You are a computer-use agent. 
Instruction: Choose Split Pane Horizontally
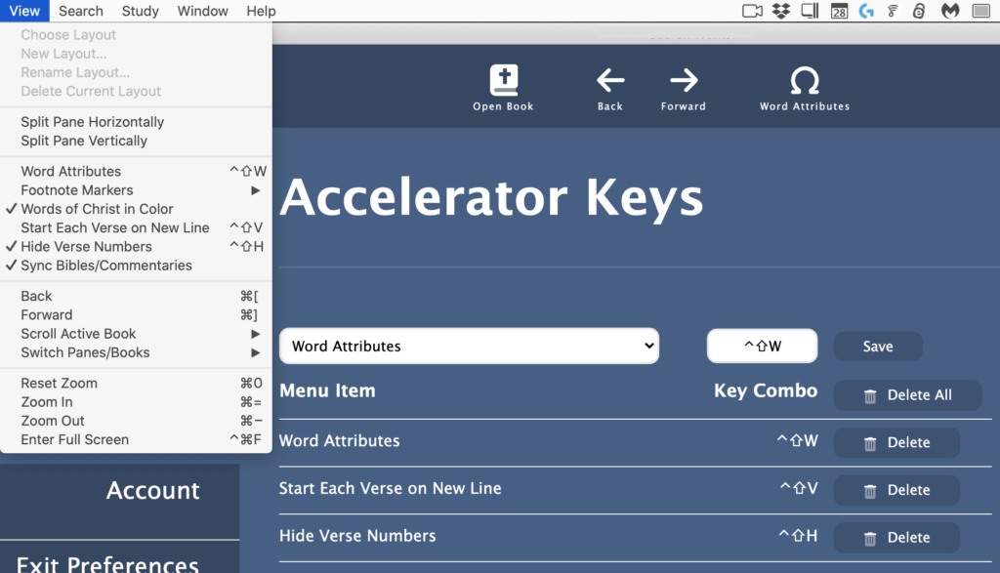click(x=136, y=122)
